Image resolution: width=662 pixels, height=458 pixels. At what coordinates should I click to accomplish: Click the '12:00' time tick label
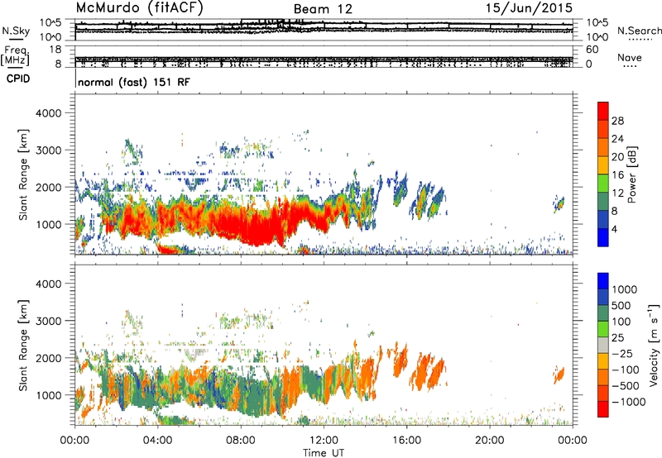(x=324, y=441)
